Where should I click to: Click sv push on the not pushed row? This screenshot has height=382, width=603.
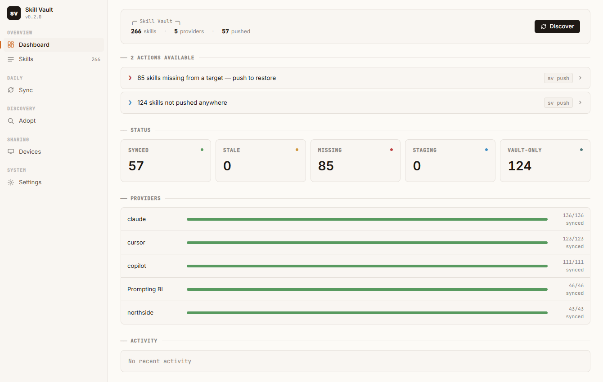pyautogui.click(x=558, y=103)
